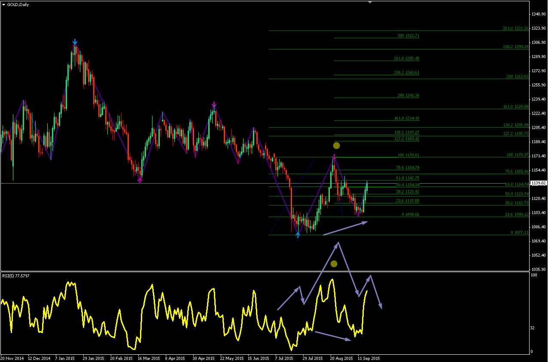Click the chart shift triangle marker at the top
The image size is (548, 362).
coord(370,2)
